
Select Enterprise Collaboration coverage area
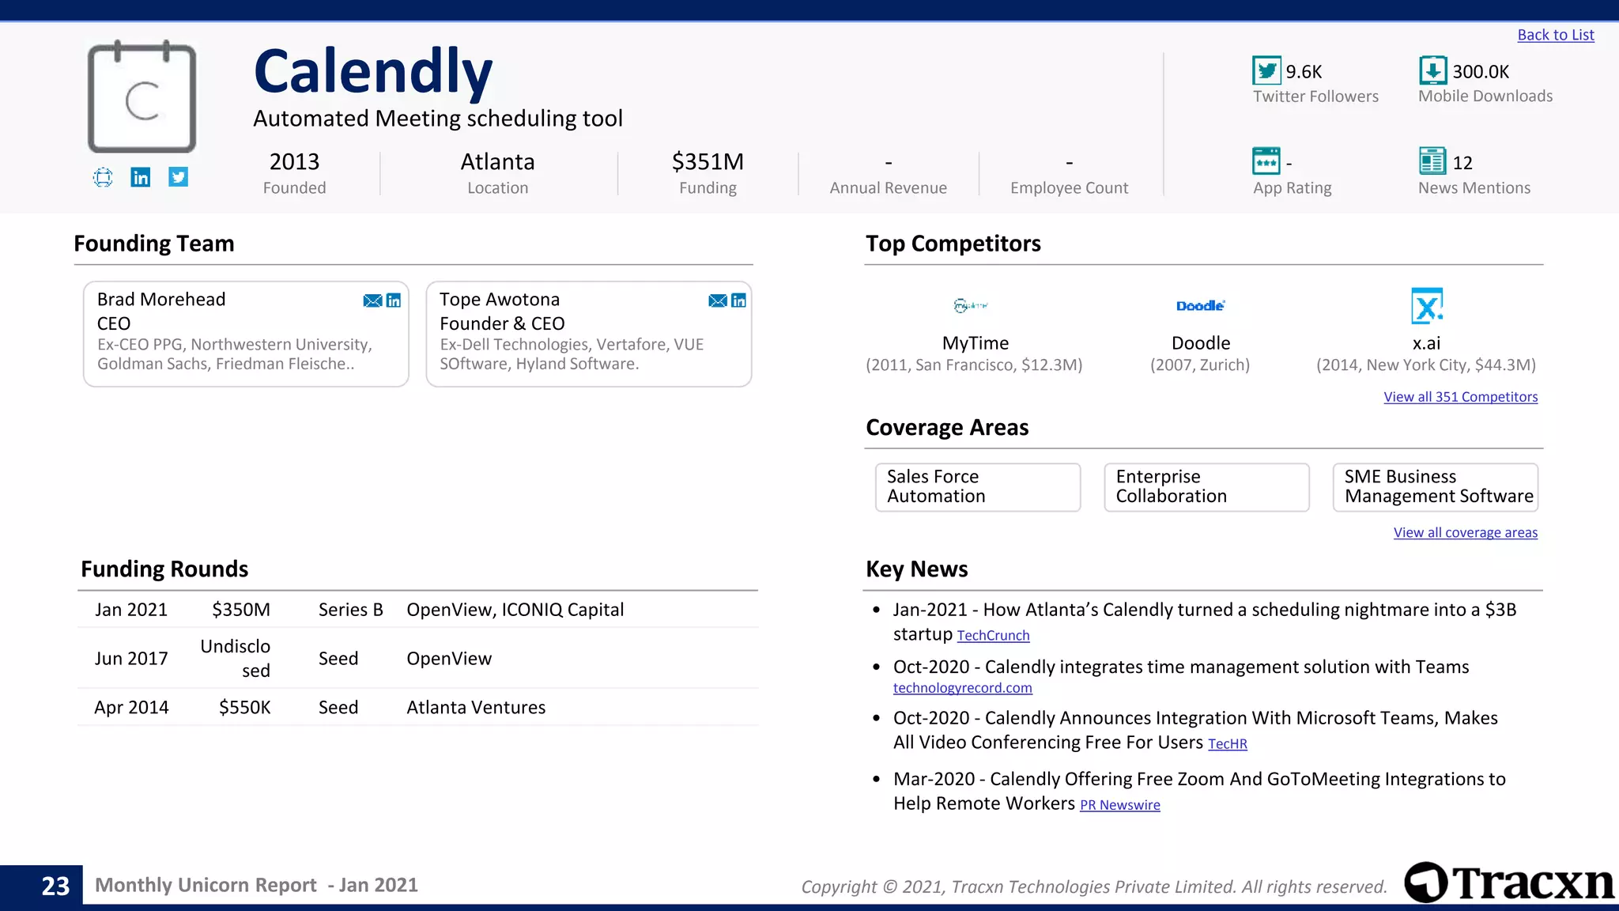[x=1206, y=487]
